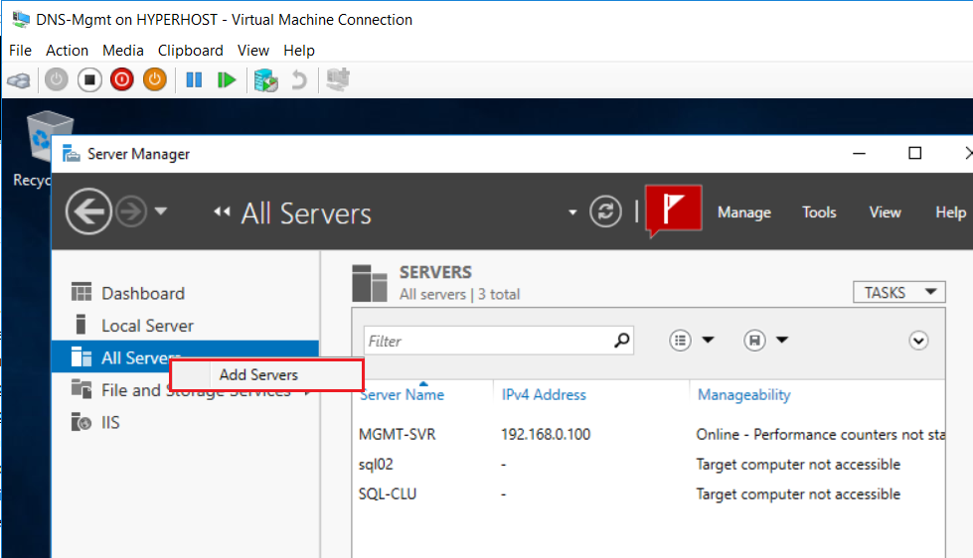Click the forward navigation arrow
973x558 pixels.
point(131,211)
